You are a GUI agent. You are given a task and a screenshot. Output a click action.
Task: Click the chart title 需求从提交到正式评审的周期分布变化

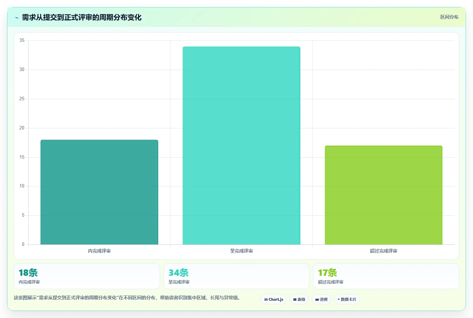[x=82, y=17]
